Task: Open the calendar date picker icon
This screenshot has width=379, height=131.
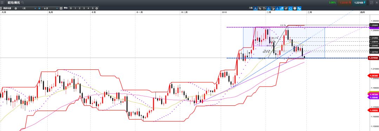Action: [x=61, y=8]
